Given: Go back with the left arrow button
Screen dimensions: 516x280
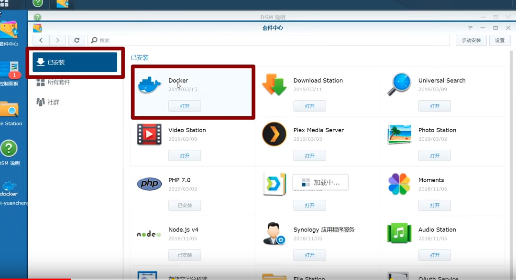Looking at the screenshot, I should [41, 40].
